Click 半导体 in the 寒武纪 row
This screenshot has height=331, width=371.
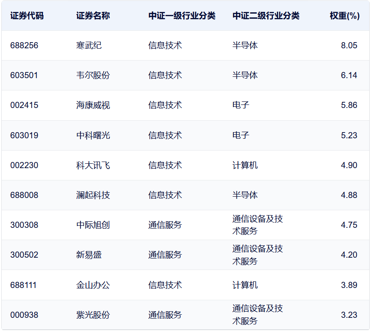tap(245, 45)
